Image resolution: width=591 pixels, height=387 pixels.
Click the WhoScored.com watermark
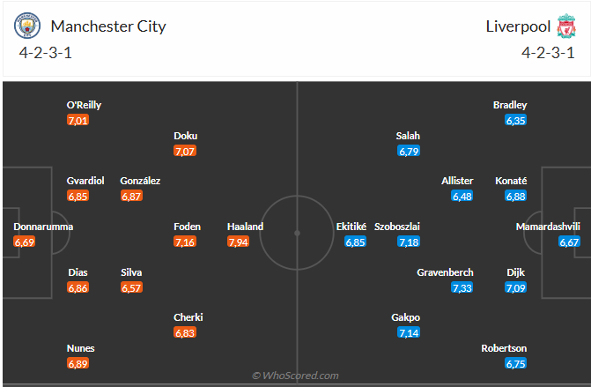click(295, 376)
